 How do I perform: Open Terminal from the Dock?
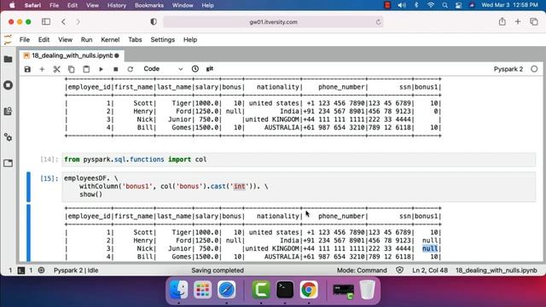[x=285, y=290]
